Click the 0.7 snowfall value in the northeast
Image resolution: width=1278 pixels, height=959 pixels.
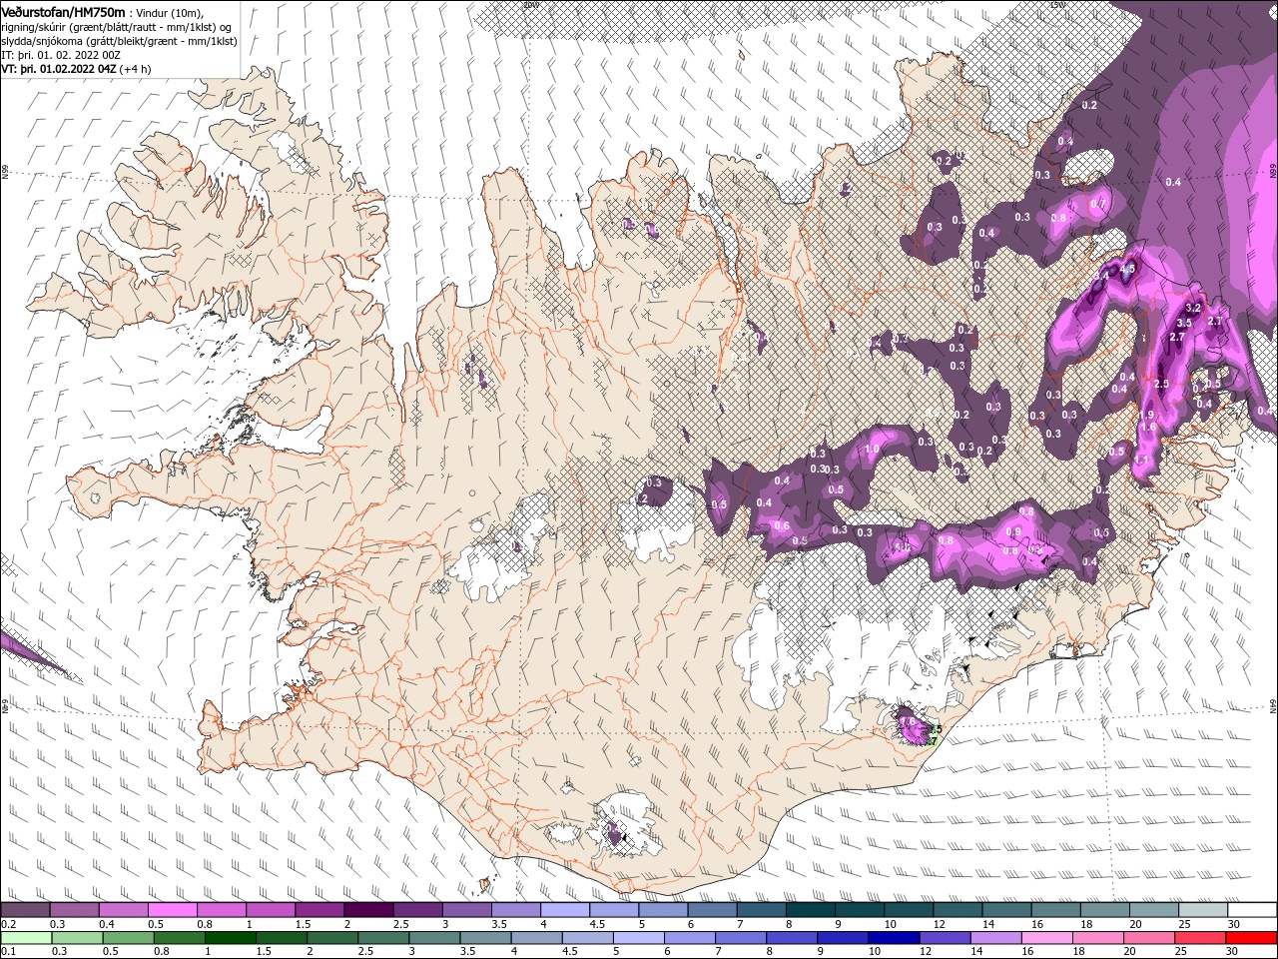pos(1097,204)
